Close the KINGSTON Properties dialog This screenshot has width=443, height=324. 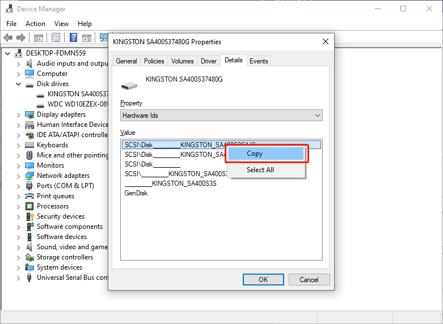tap(326, 41)
